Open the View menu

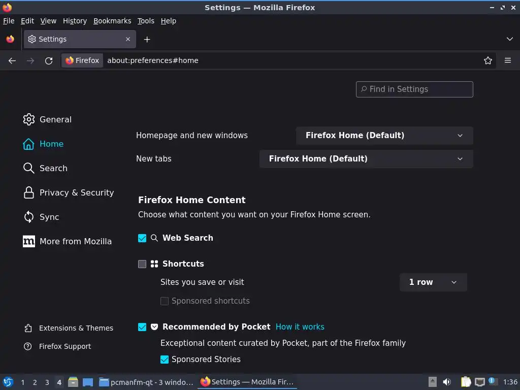tap(48, 21)
